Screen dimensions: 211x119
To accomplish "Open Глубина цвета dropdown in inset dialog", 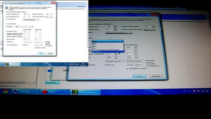I will (x=49, y=17).
